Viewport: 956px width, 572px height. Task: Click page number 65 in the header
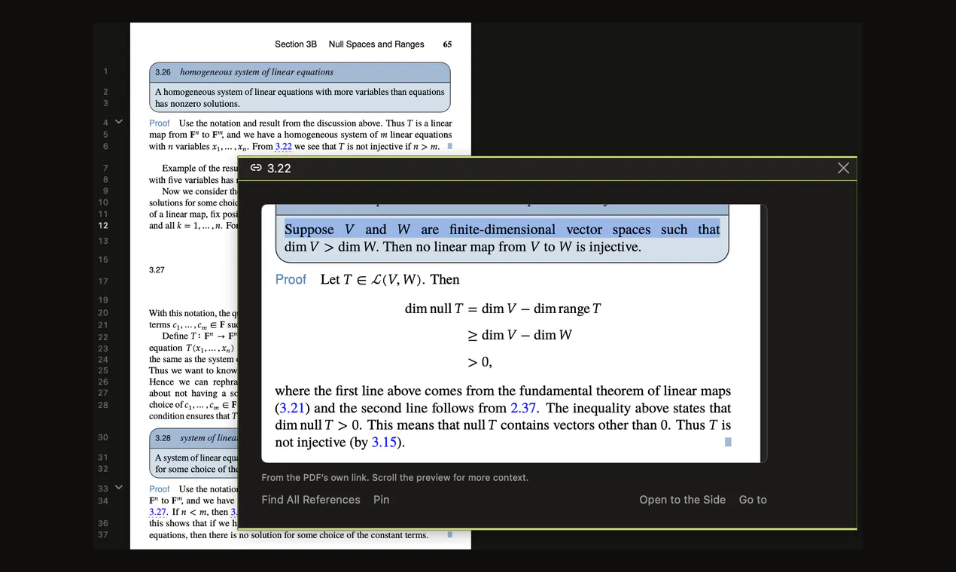click(x=447, y=44)
